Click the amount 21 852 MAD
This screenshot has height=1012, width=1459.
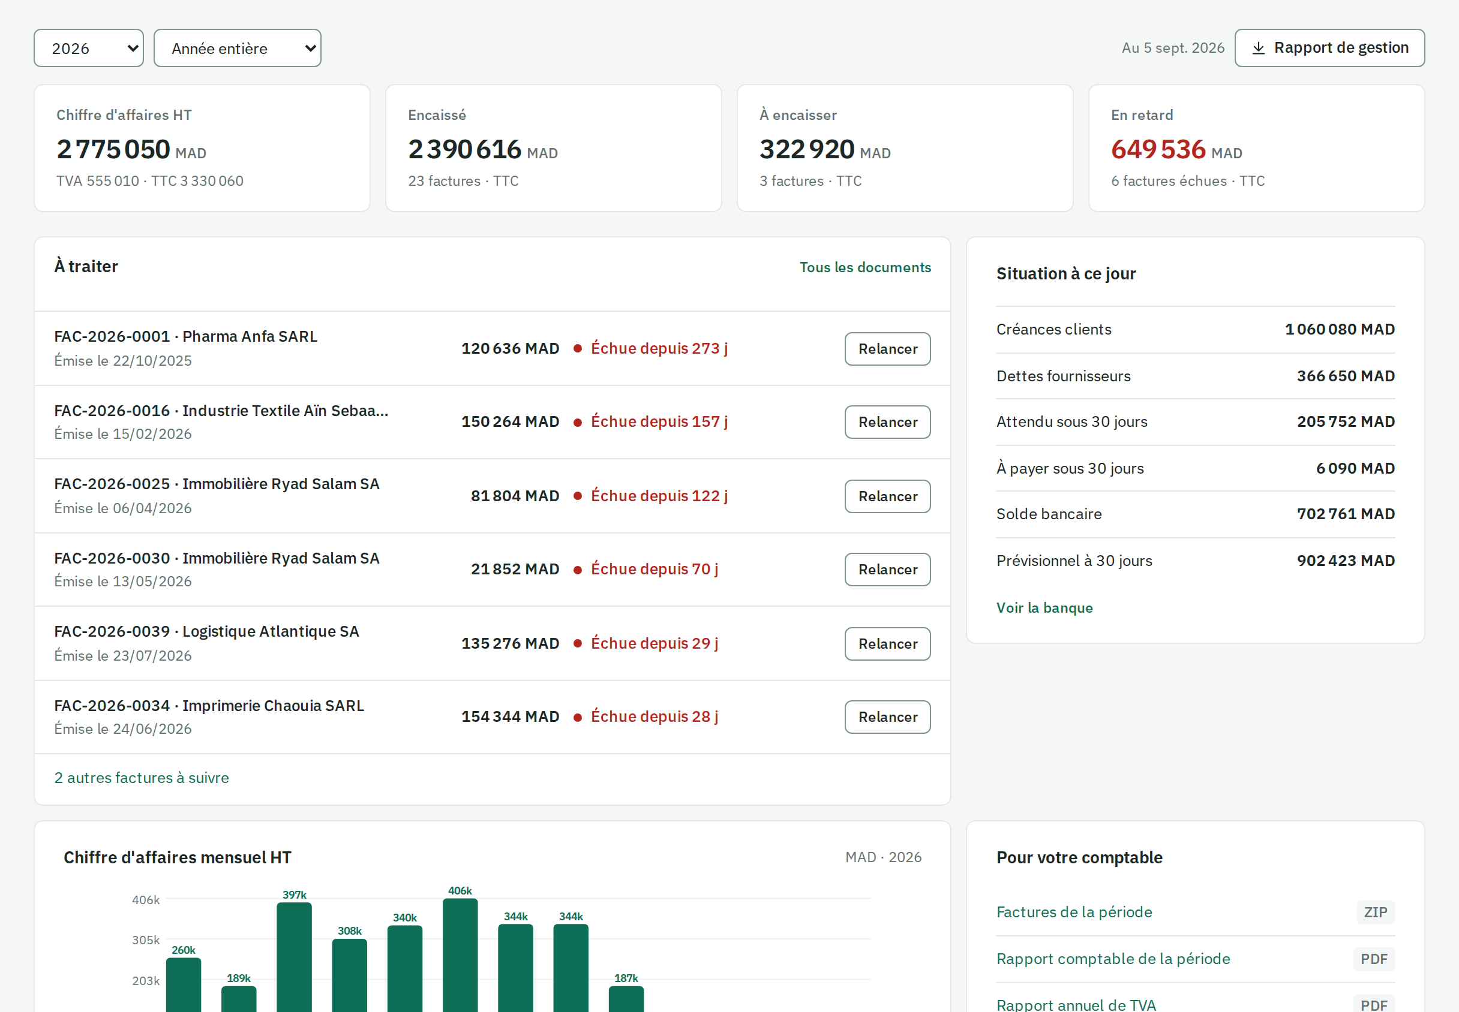[515, 570]
